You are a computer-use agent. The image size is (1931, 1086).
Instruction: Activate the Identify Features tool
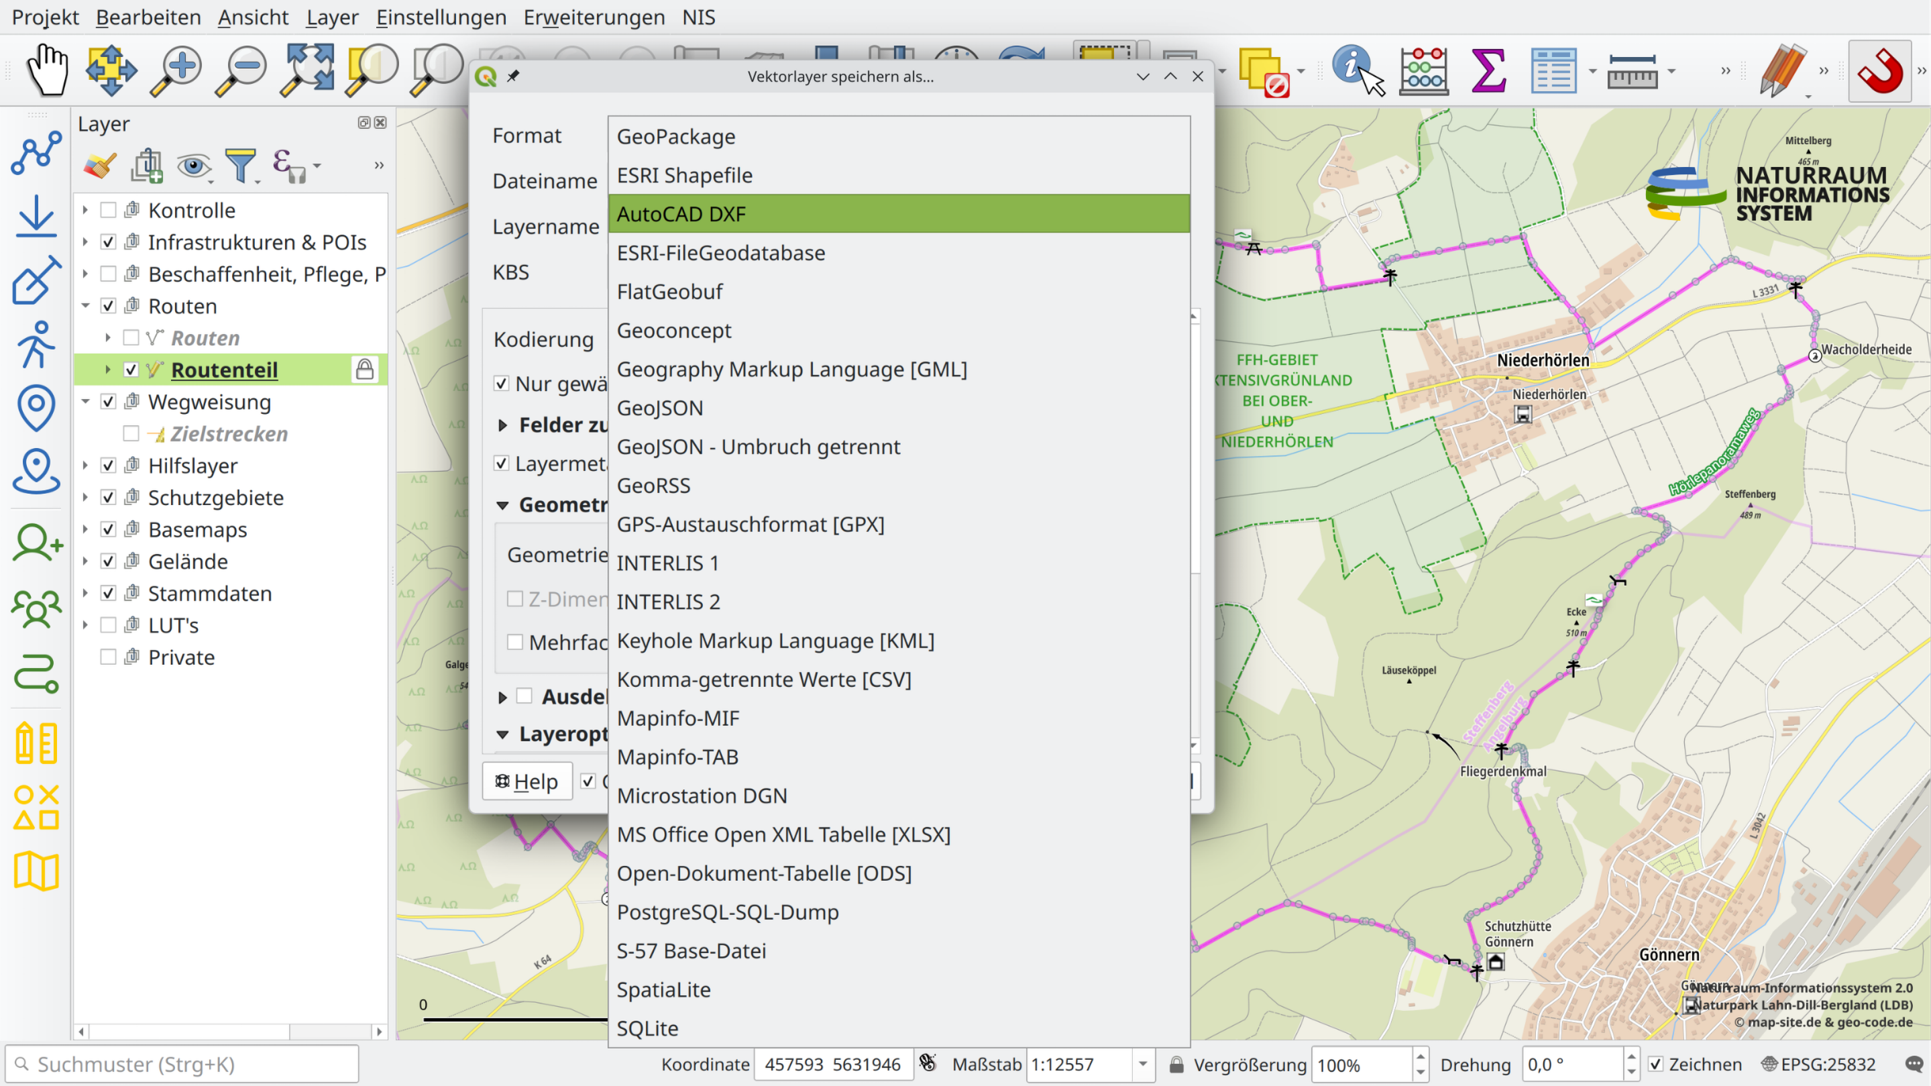[x=1357, y=71]
